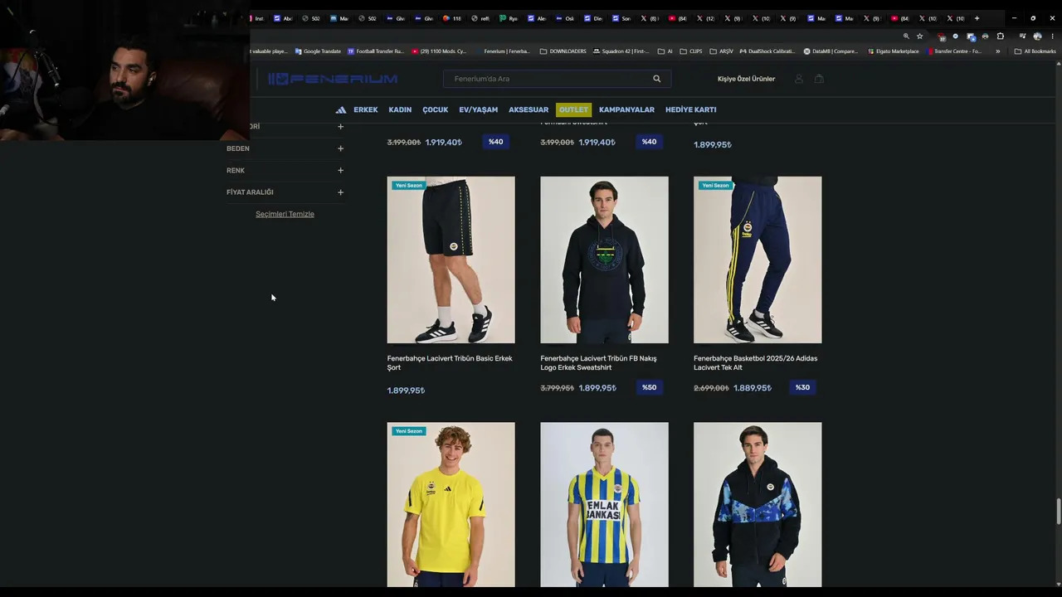Open Tribün FB Nakış Logo Erkek Sweatshirt title
Viewport: 1062px width, 597px height.
click(598, 363)
